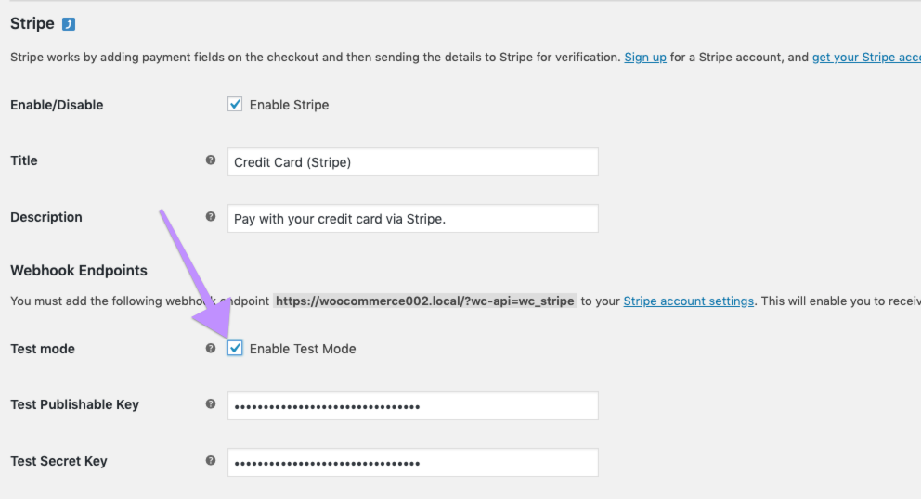The width and height of the screenshot is (921, 499).
Task: Follow the get your Stripe account keys link
Action: [865, 57]
